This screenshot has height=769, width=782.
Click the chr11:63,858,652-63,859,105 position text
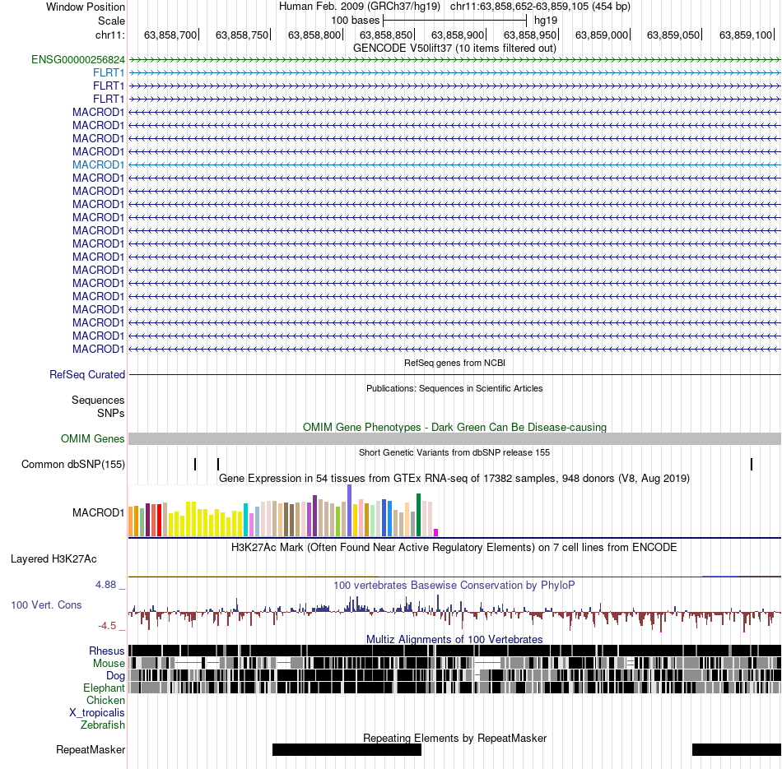coord(540,7)
